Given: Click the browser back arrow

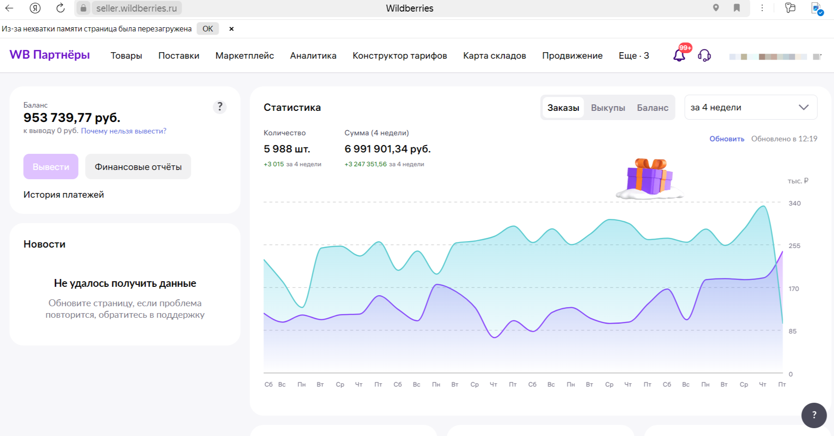Looking at the screenshot, I should [9, 8].
